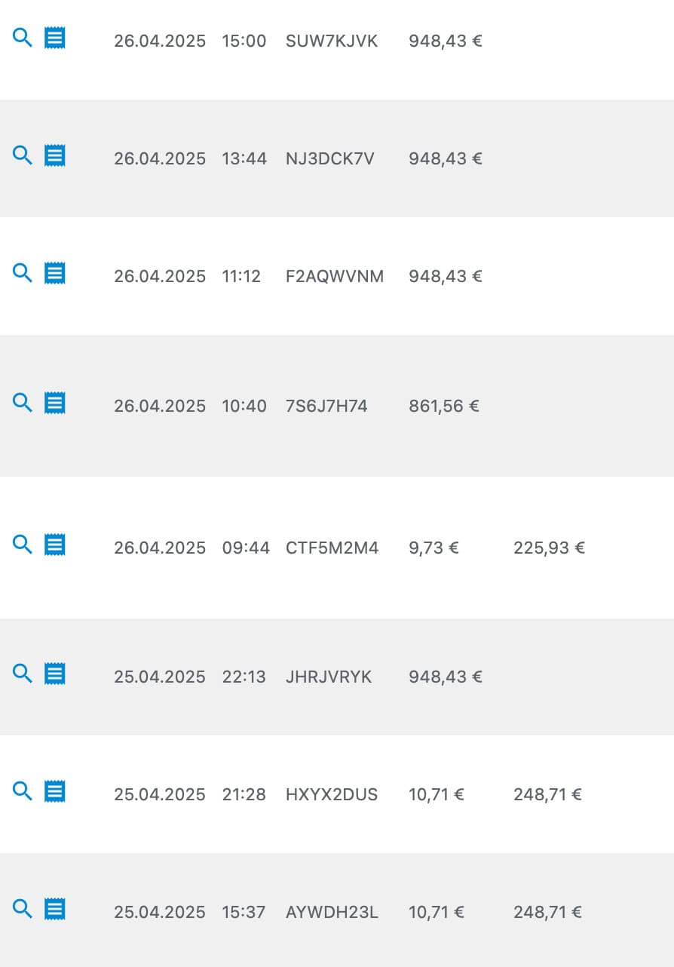Image resolution: width=674 pixels, height=967 pixels.
Task: Click the 22:13 time entry
Action: tap(244, 677)
